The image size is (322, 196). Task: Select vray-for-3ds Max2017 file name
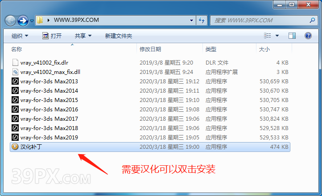[x=50, y=118]
